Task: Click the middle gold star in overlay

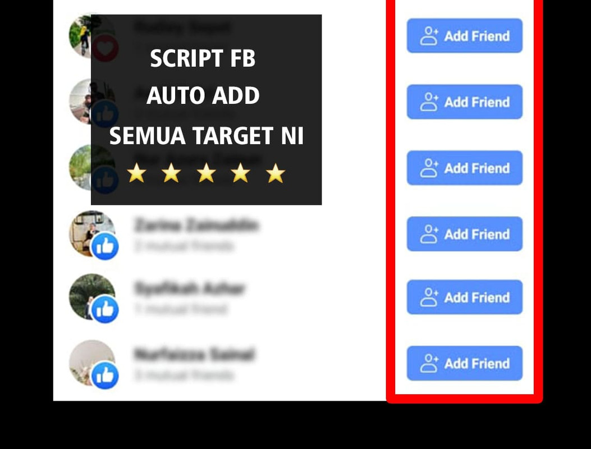Action: tap(206, 173)
